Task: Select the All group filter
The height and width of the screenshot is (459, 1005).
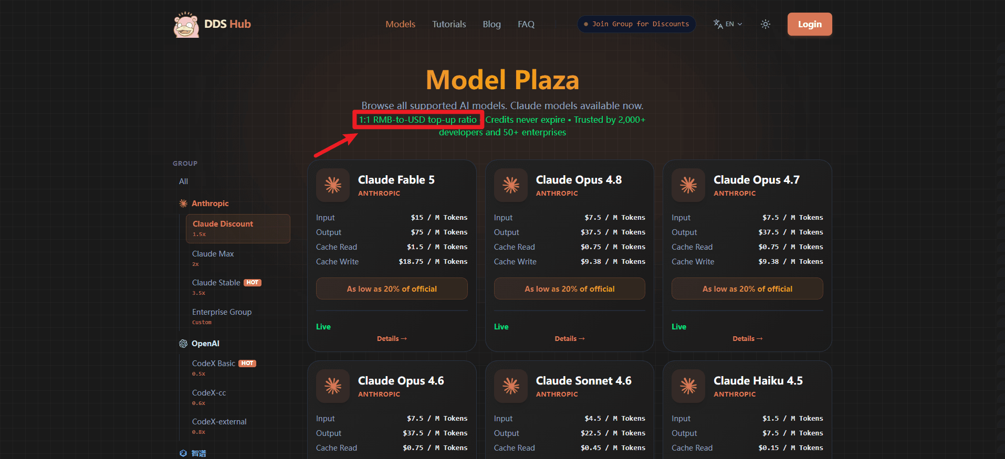Action: coord(183,182)
